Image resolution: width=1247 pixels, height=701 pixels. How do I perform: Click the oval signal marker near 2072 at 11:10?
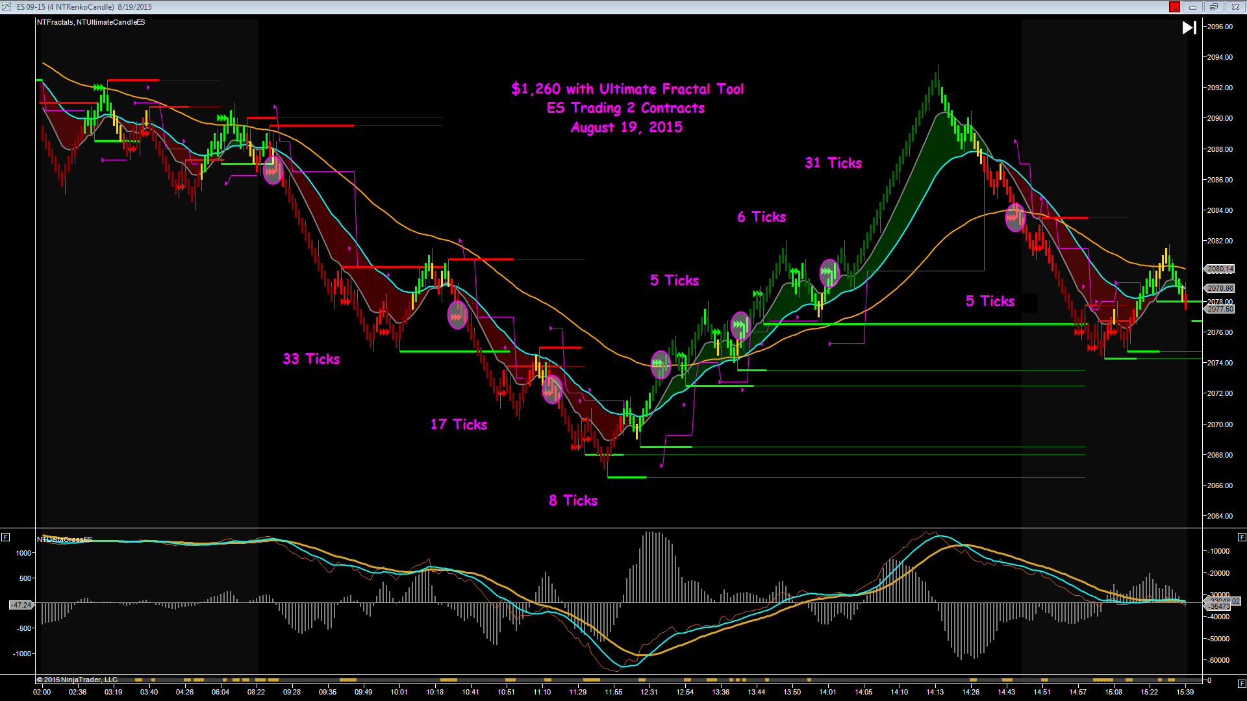click(x=552, y=389)
